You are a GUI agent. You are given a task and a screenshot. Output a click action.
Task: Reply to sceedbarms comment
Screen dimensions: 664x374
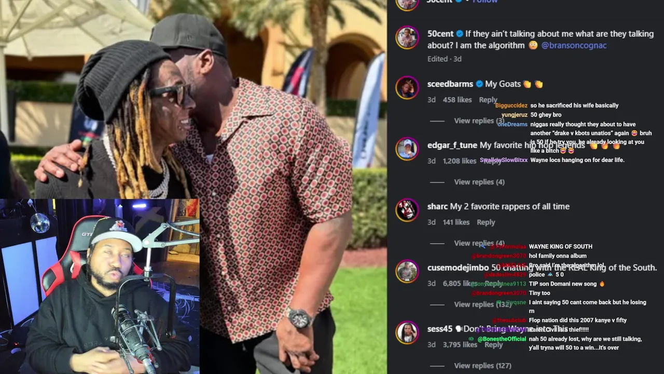tap(488, 100)
